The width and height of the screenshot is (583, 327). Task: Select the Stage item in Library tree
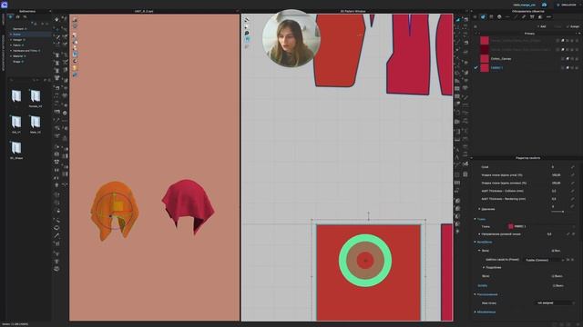18,62
